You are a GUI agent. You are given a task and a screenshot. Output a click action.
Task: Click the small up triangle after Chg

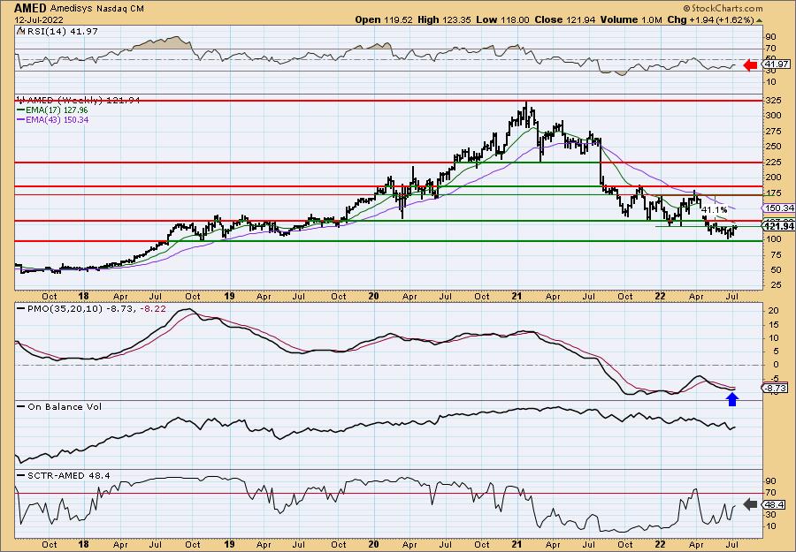759,20
